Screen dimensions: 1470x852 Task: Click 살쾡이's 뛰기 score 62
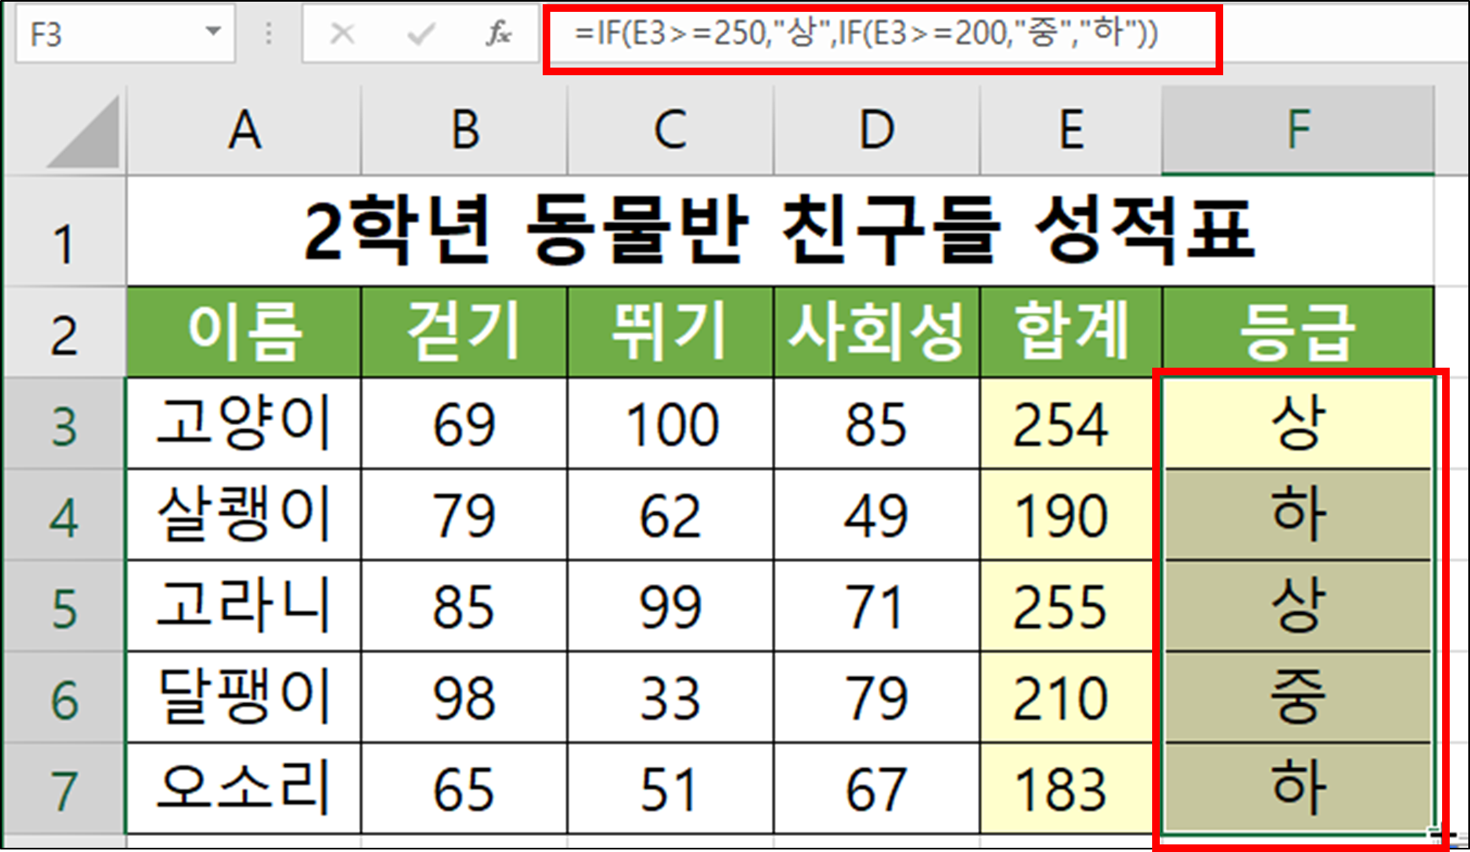click(x=670, y=515)
